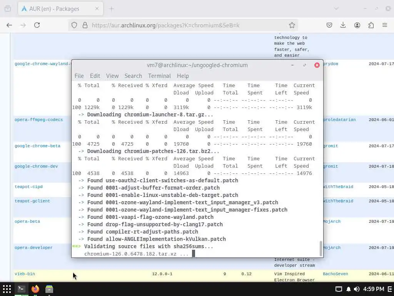Show Firefox downloads panel
Image resolution: width=394 pixels, height=296 pixels.
343,25
